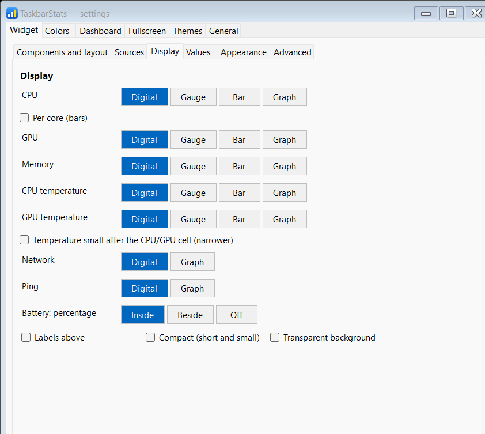Image resolution: width=485 pixels, height=434 pixels.
Task: Select Gauge for CPU temperature
Action: point(194,193)
